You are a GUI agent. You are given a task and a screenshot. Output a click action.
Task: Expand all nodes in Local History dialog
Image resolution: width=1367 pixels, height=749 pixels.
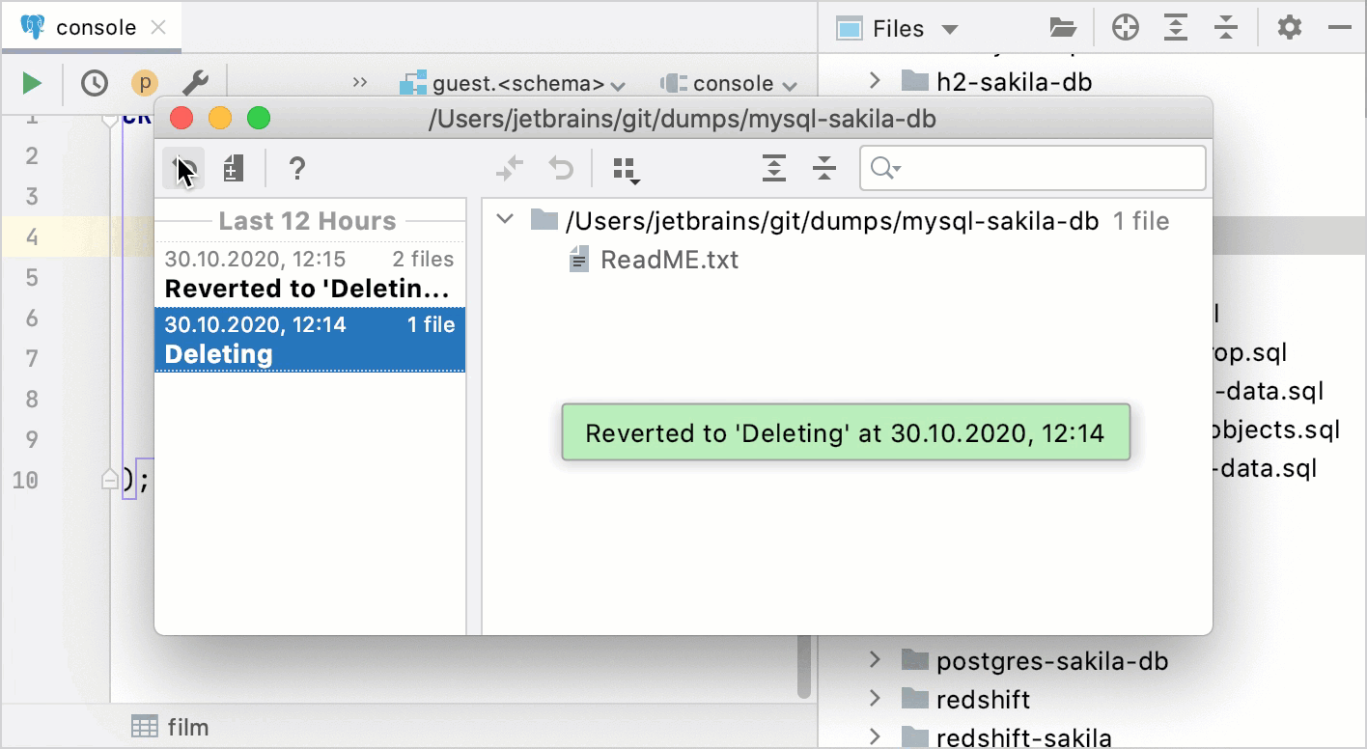point(773,168)
